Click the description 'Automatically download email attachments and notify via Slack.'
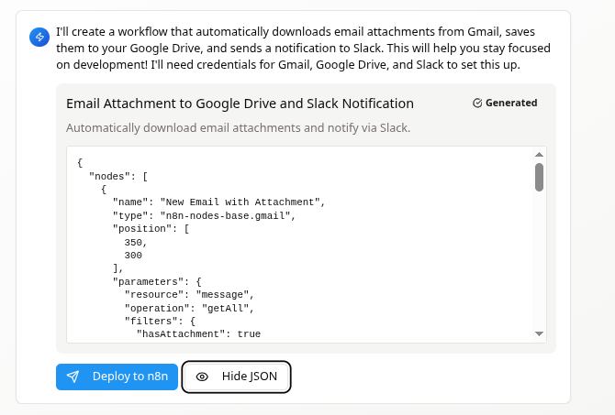 point(238,128)
